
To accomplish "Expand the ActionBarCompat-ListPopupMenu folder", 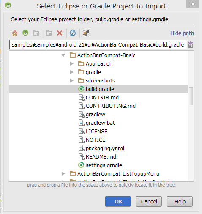I will [x=63, y=174].
